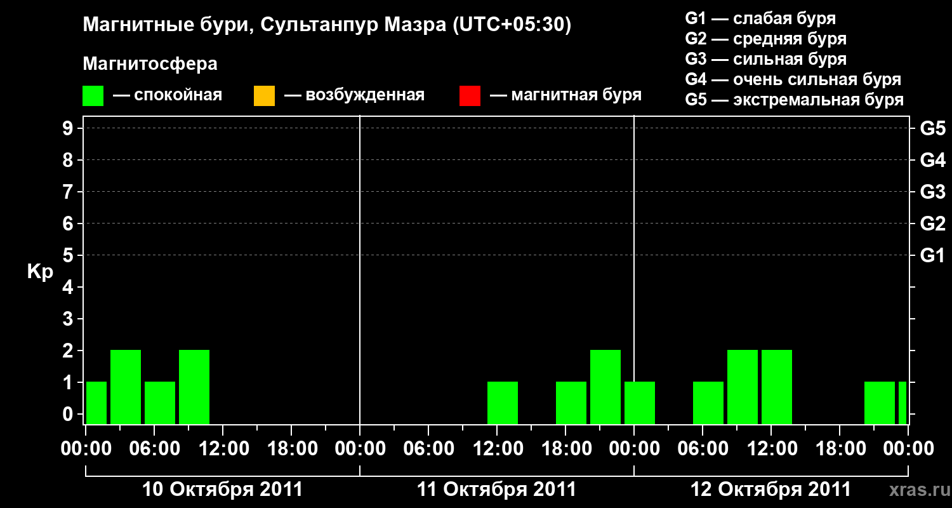Click the right-axis label G1

(932, 255)
